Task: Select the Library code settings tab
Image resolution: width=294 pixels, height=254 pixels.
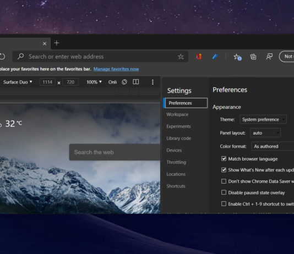Action: point(179,139)
